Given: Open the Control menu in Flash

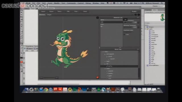Looking at the screenshot, I should (x=81, y=3).
